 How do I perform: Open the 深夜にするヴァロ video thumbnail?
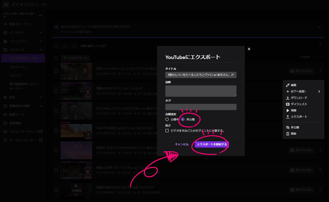[x=76, y=150]
